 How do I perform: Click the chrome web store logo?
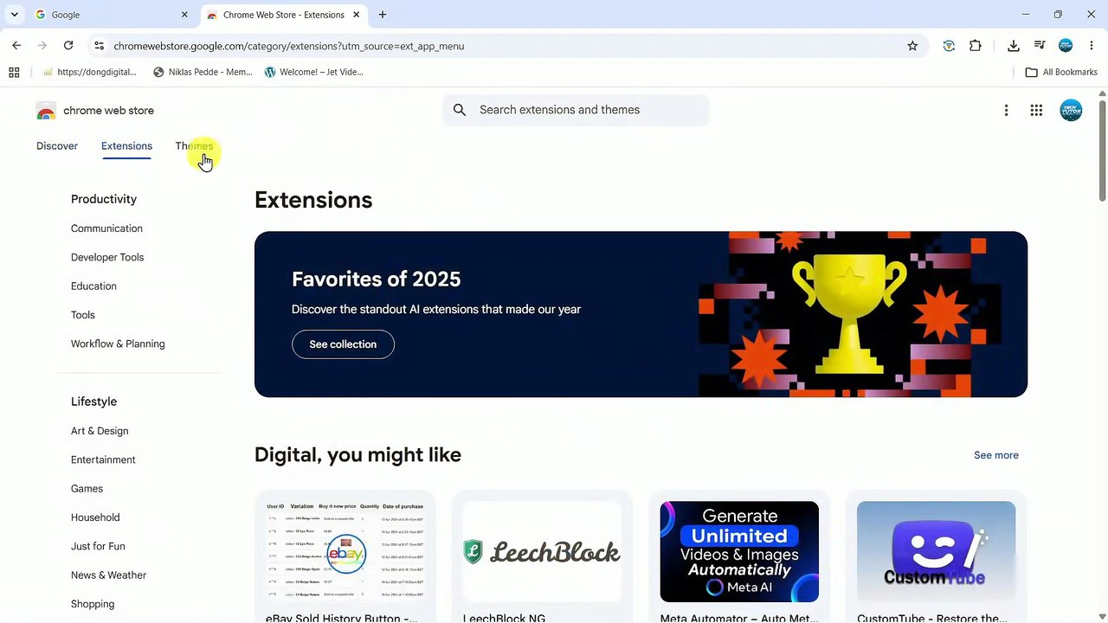tap(95, 111)
